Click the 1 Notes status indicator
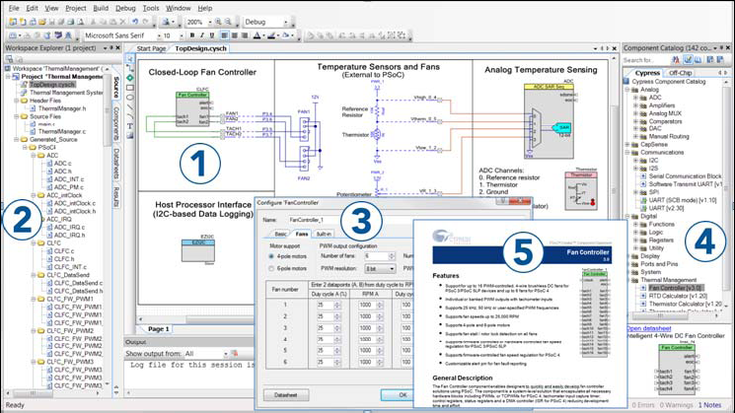 (709, 405)
